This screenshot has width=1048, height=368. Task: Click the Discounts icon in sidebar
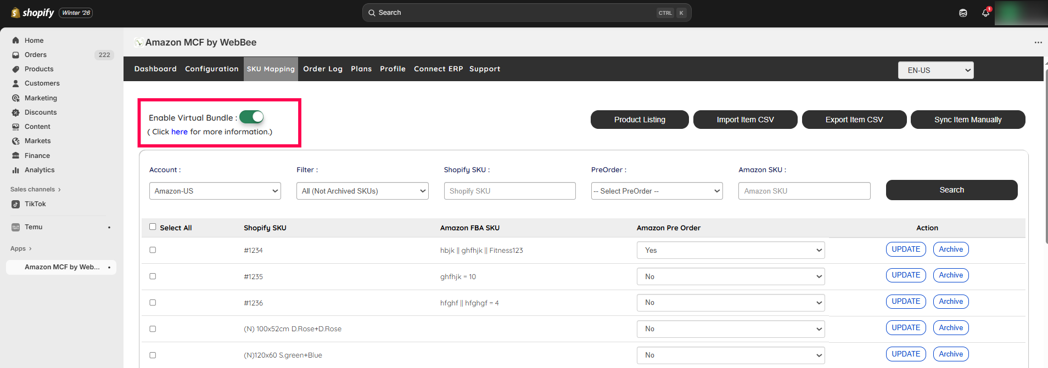15,112
